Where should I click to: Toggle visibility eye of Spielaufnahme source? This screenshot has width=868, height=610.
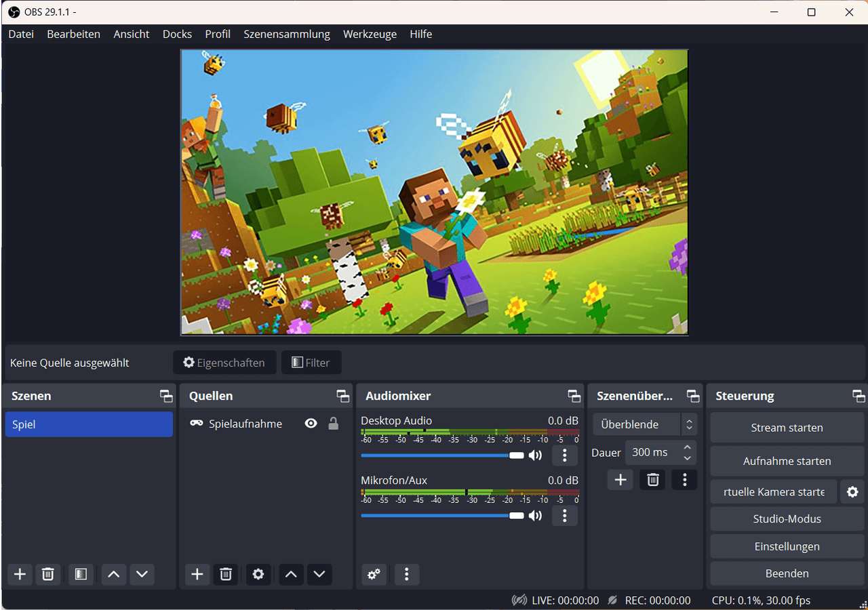click(311, 424)
